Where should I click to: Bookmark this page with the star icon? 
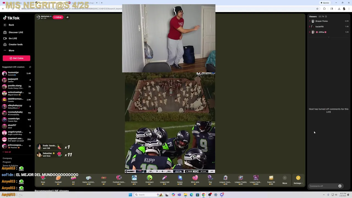tap(317, 9)
